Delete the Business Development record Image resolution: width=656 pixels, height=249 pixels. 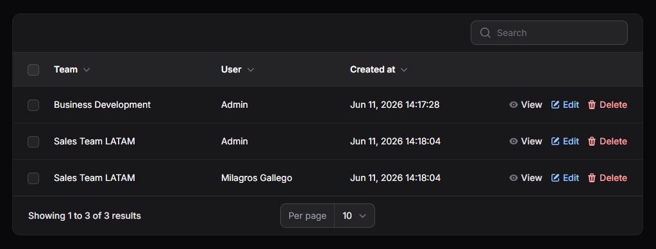tap(607, 105)
